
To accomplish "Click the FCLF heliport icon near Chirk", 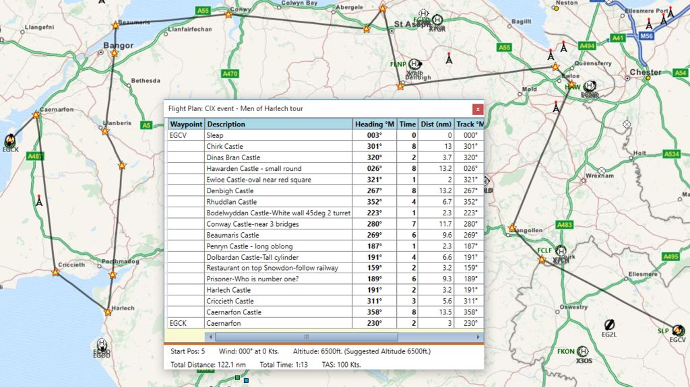I will 561,251.
